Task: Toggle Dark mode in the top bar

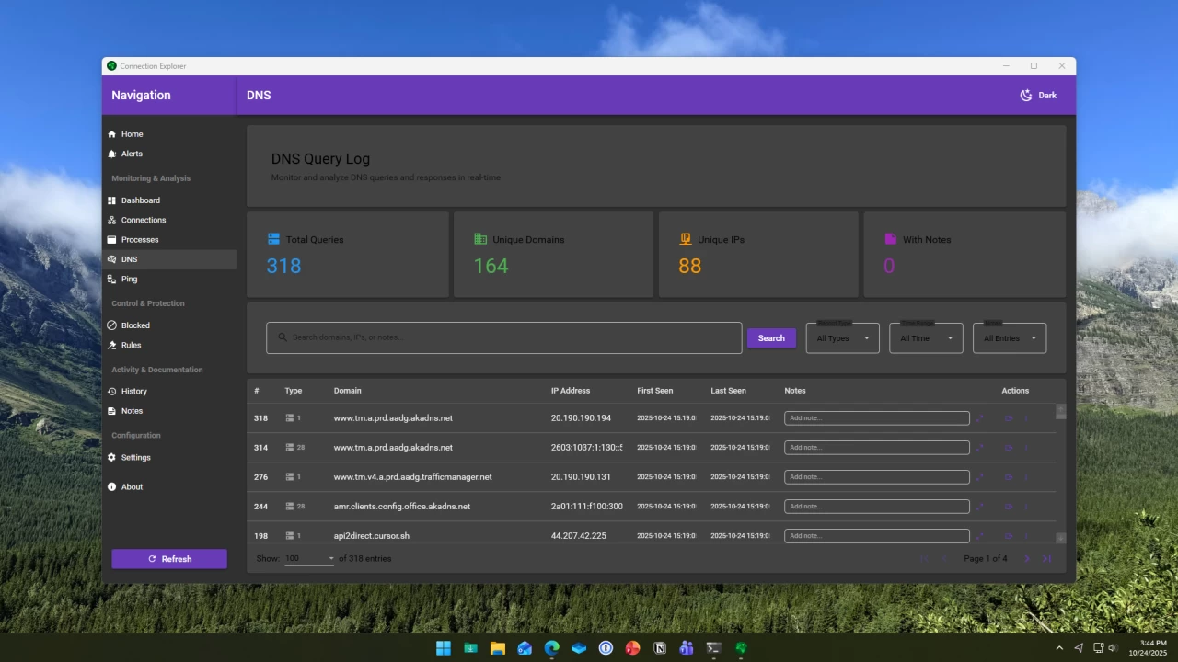Action: (x=1037, y=95)
